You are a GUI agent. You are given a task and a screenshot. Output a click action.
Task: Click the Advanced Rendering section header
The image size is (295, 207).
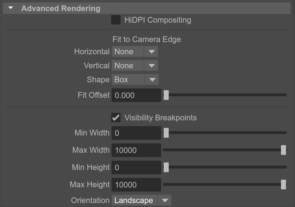(x=147, y=8)
